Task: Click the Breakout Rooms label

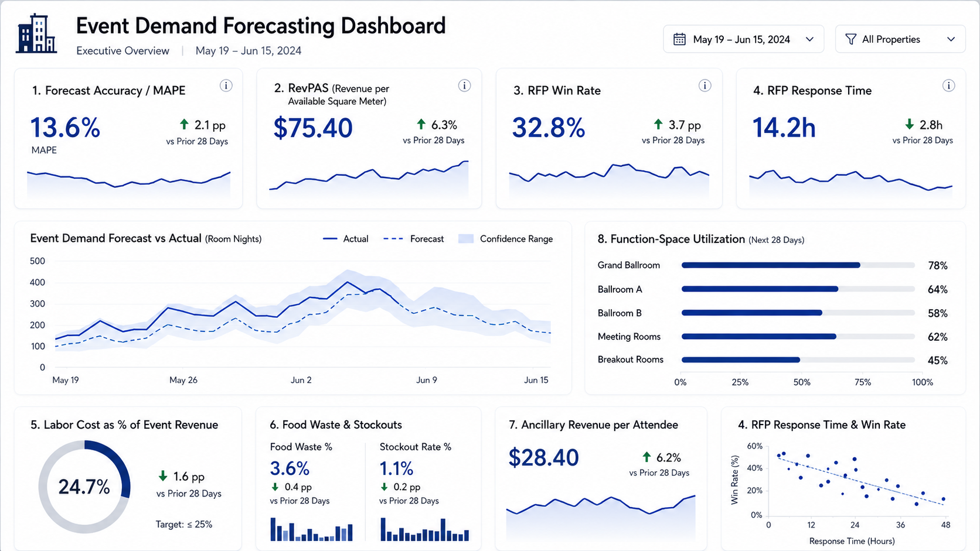Action: 631,360
